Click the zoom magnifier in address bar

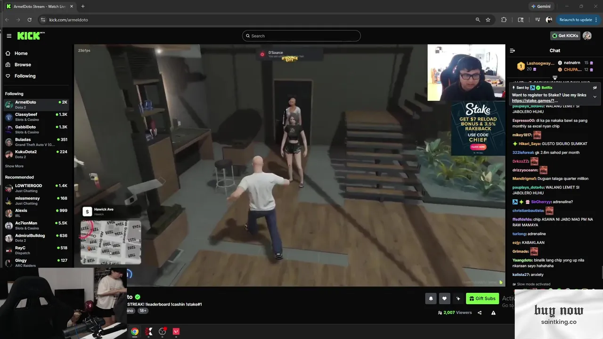pyautogui.click(x=478, y=20)
